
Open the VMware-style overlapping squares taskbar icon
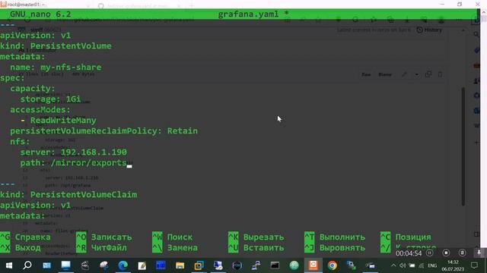pos(199,265)
